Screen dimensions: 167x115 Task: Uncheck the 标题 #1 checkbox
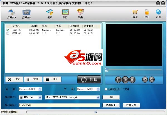click(x=8, y=30)
